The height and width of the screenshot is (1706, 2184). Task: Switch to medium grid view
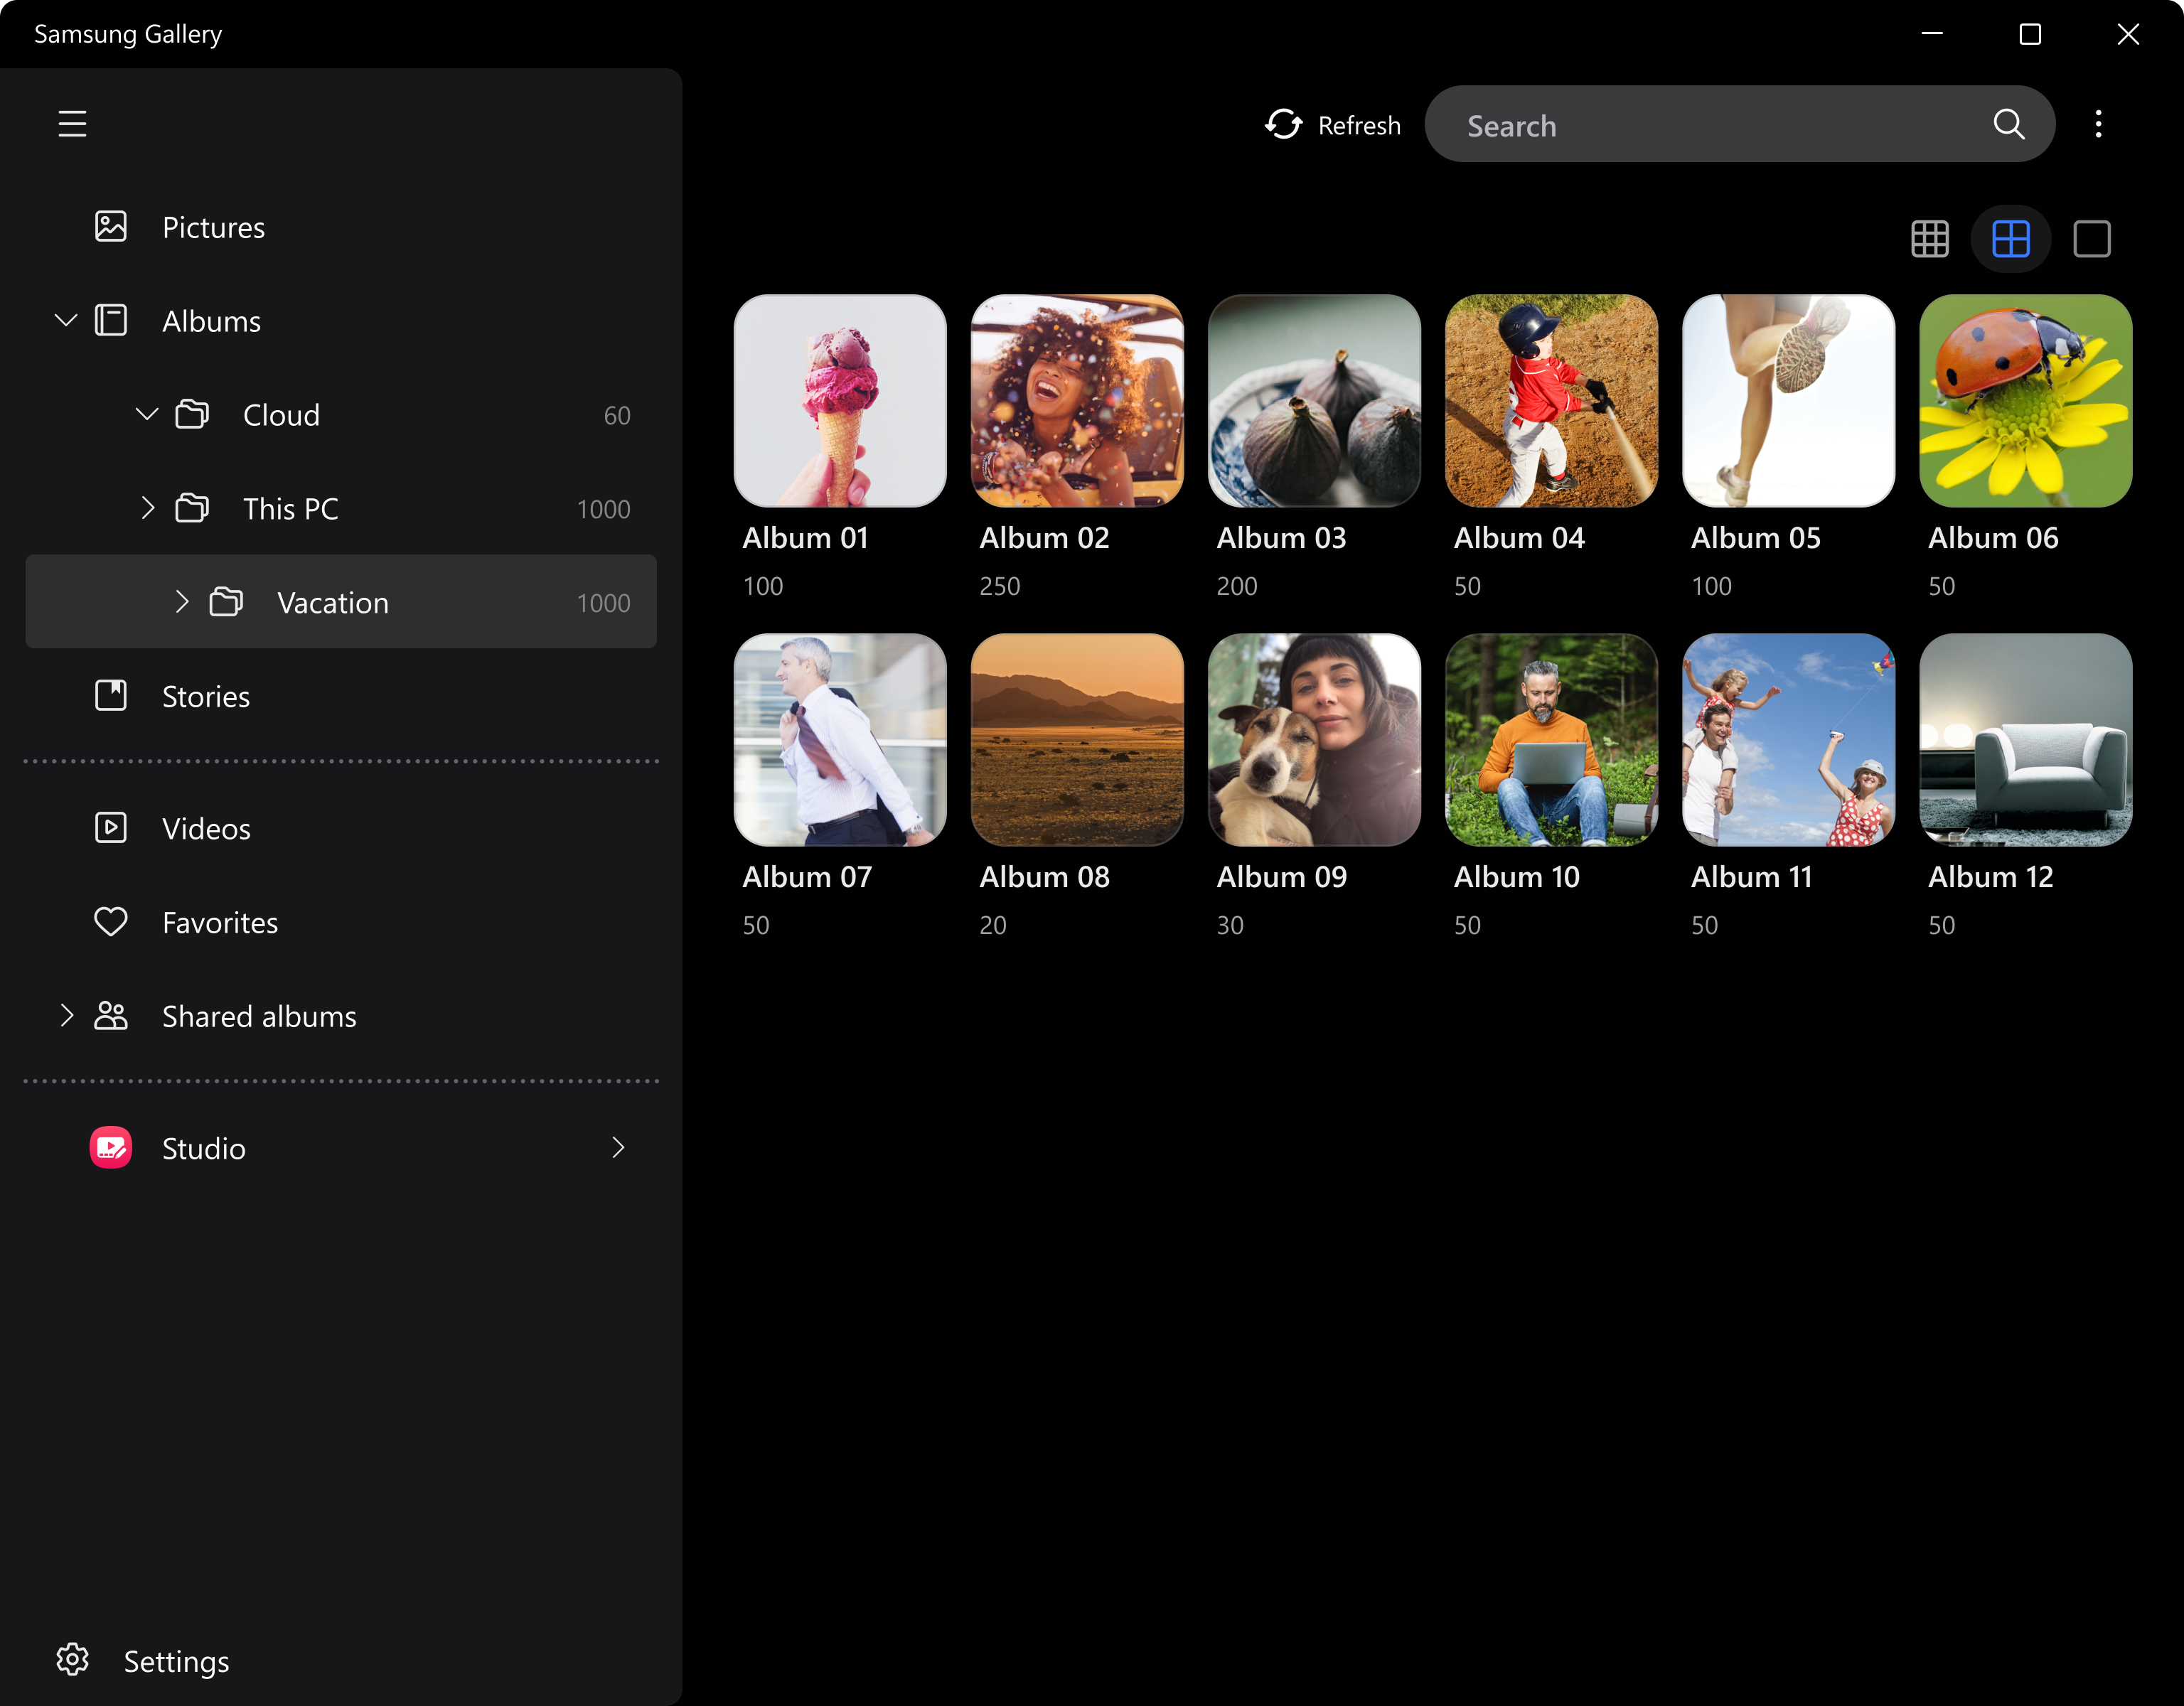click(2011, 238)
